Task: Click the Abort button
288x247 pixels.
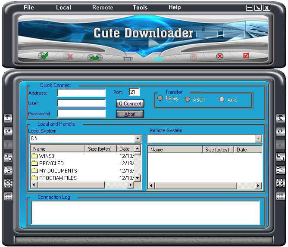Action: click(130, 114)
